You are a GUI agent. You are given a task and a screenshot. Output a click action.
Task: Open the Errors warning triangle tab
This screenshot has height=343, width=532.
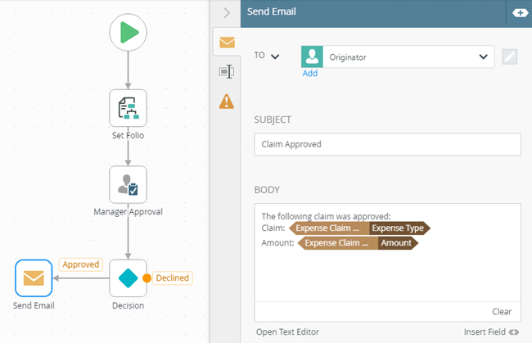tap(226, 102)
